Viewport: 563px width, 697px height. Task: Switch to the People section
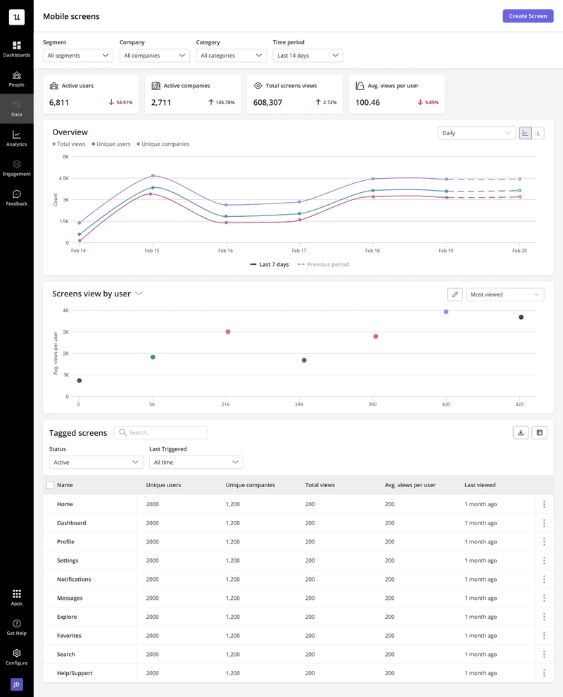(16, 80)
